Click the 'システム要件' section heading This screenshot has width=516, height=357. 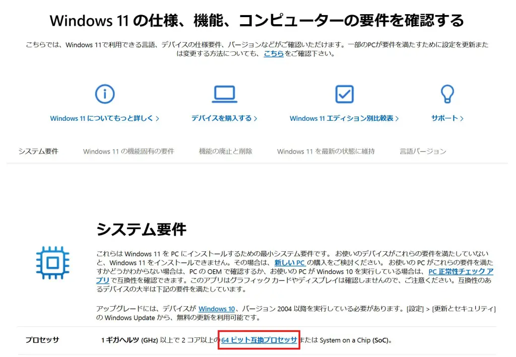tap(141, 229)
